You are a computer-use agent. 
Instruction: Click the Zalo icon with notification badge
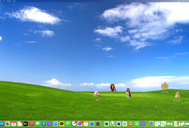[74, 124]
